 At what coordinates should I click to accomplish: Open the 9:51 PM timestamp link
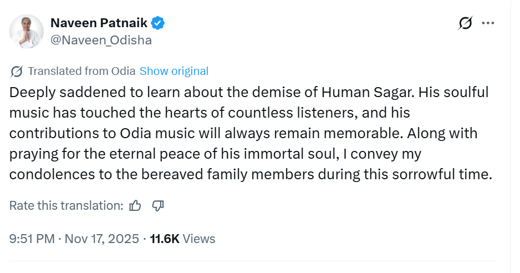32,239
